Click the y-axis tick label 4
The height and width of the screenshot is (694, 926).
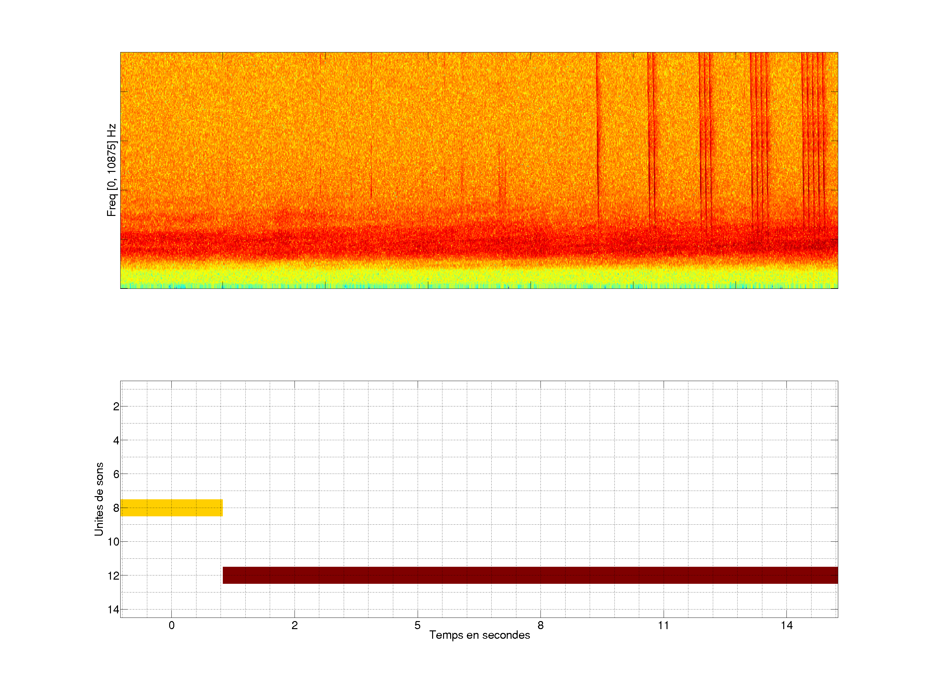(116, 440)
